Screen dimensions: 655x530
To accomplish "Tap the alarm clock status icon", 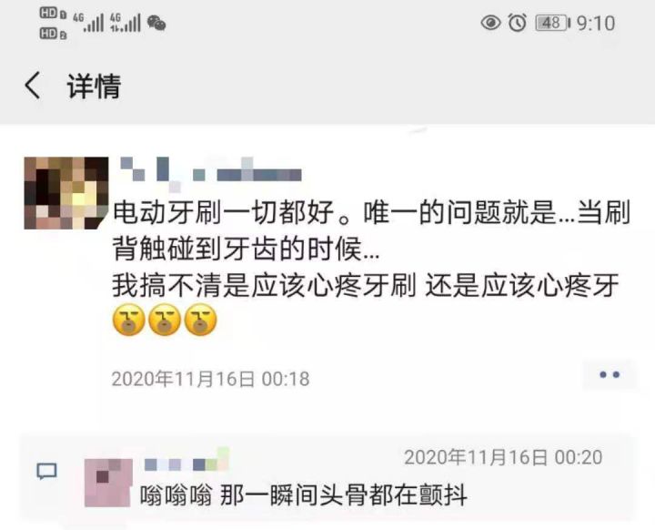I will pos(517,22).
